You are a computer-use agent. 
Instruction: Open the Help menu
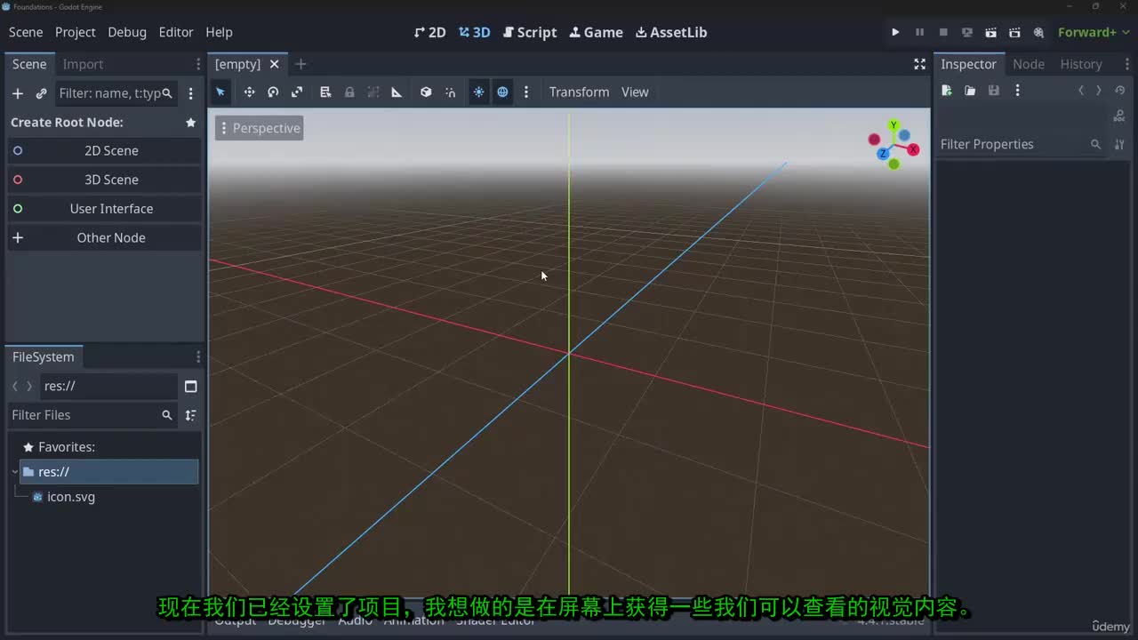coord(219,32)
